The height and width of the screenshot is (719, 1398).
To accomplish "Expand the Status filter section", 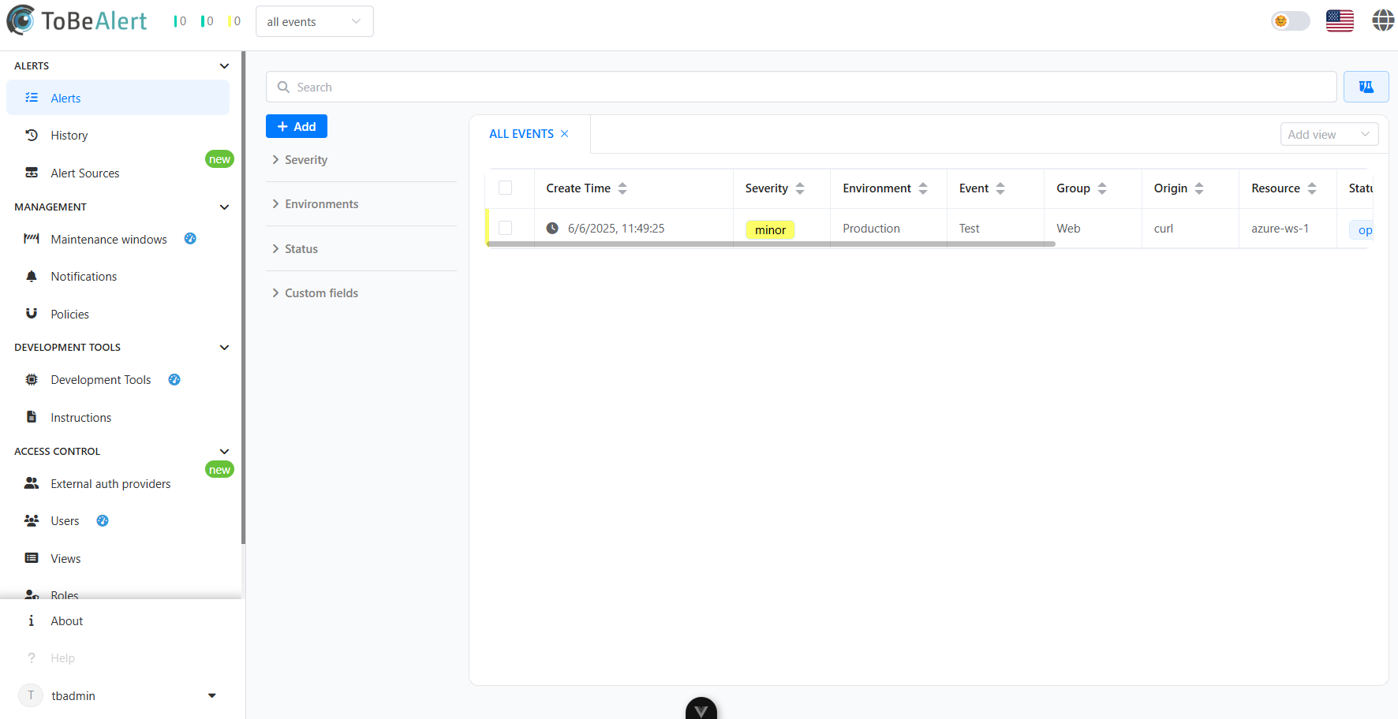I will (361, 249).
